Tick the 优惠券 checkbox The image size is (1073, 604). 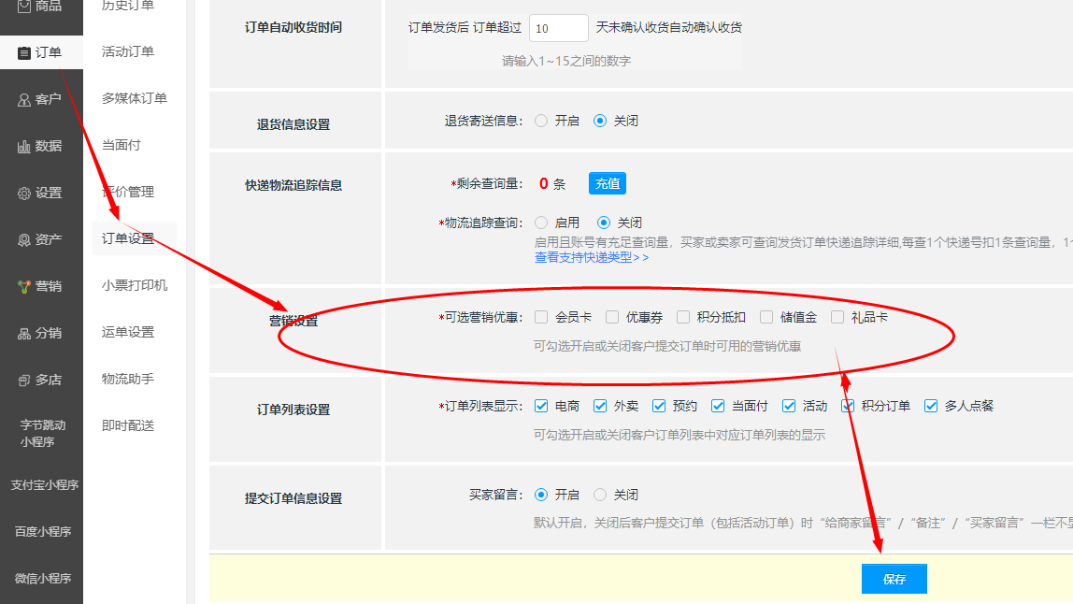click(612, 317)
